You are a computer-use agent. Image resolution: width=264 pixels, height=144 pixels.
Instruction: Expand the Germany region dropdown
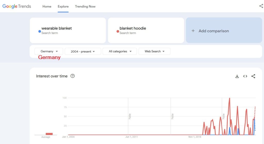click(49, 52)
